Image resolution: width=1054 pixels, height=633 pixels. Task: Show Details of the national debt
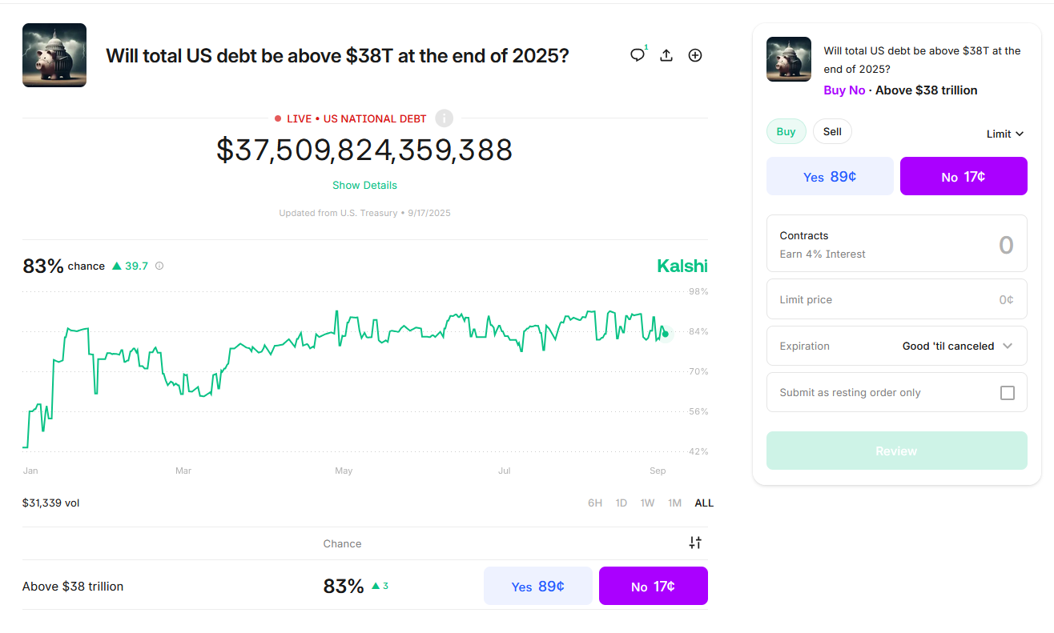point(364,185)
